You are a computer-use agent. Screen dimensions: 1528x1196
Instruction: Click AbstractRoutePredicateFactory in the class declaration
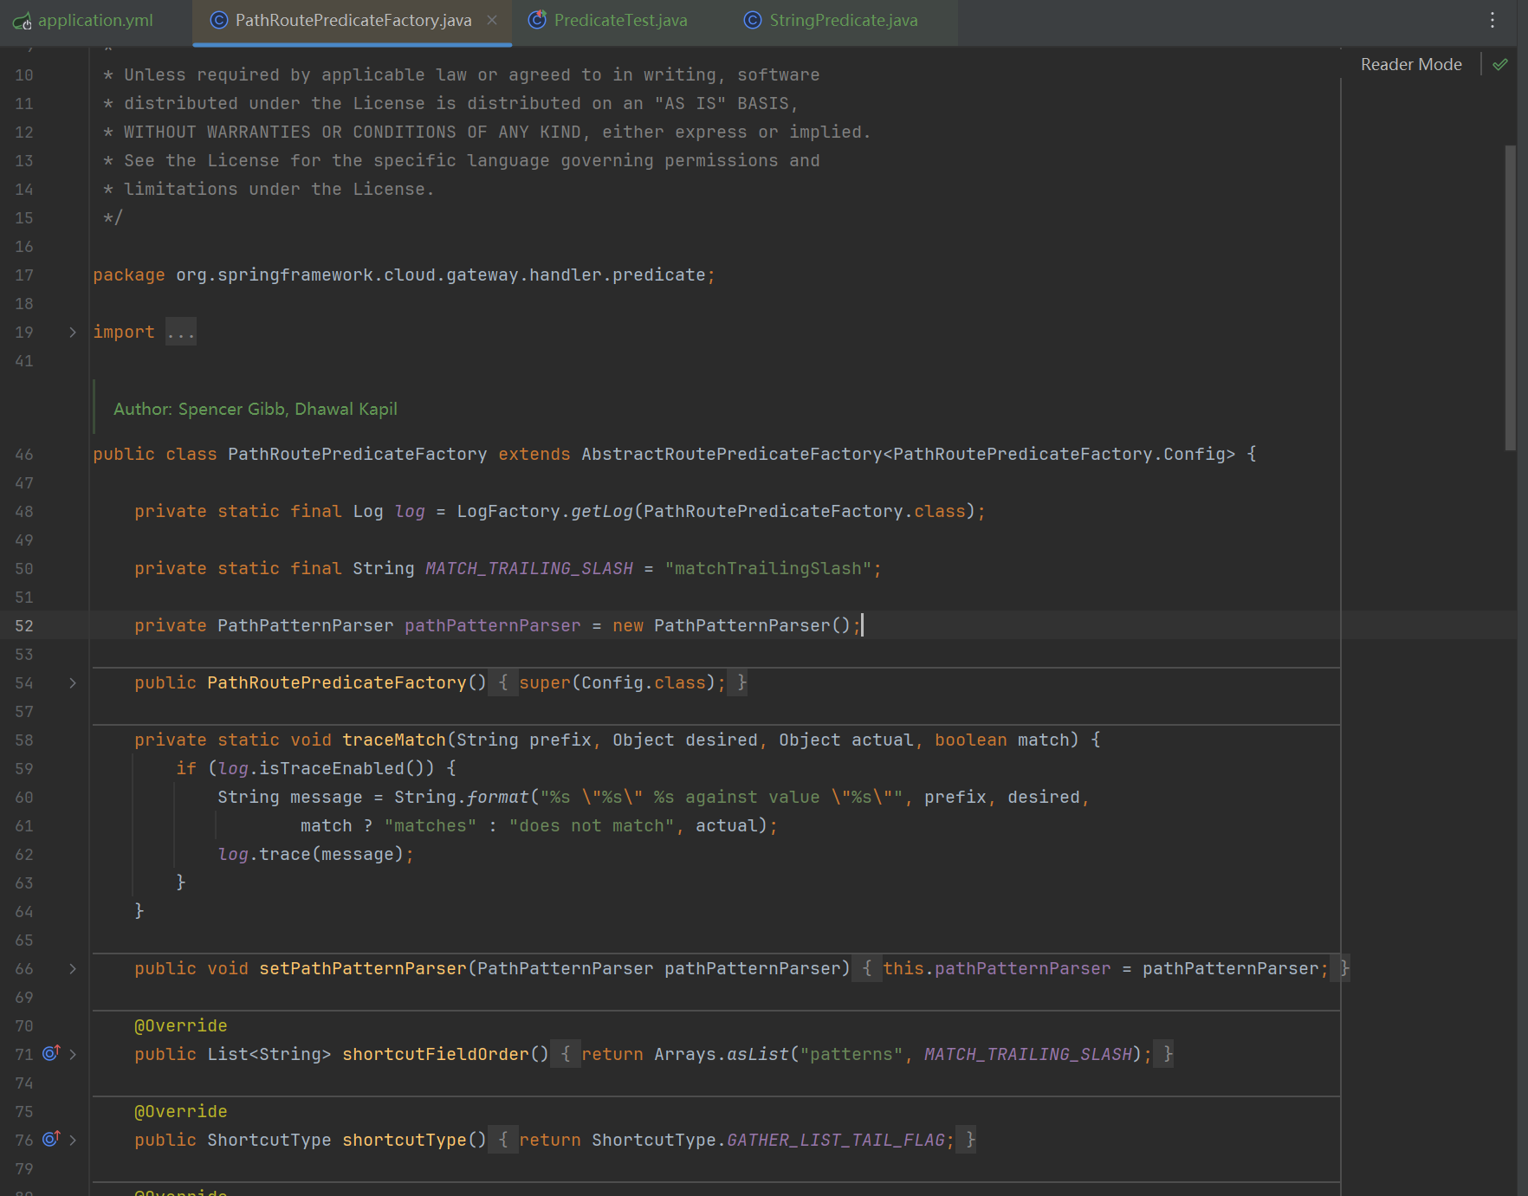click(x=732, y=455)
